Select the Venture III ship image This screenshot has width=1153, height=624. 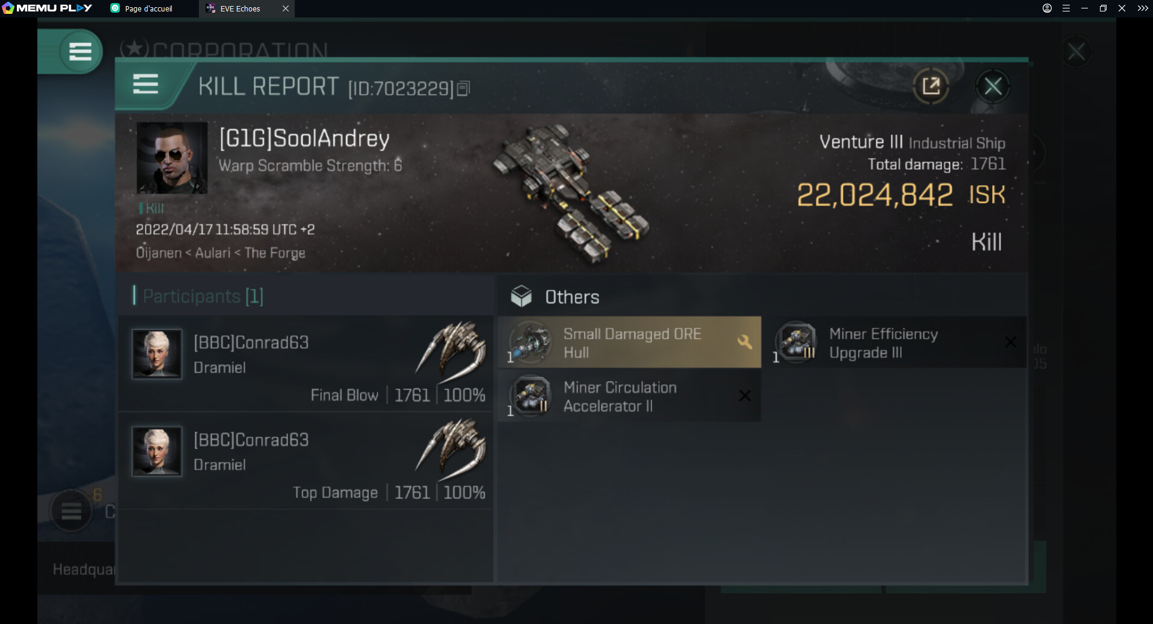tap(571, 194)
